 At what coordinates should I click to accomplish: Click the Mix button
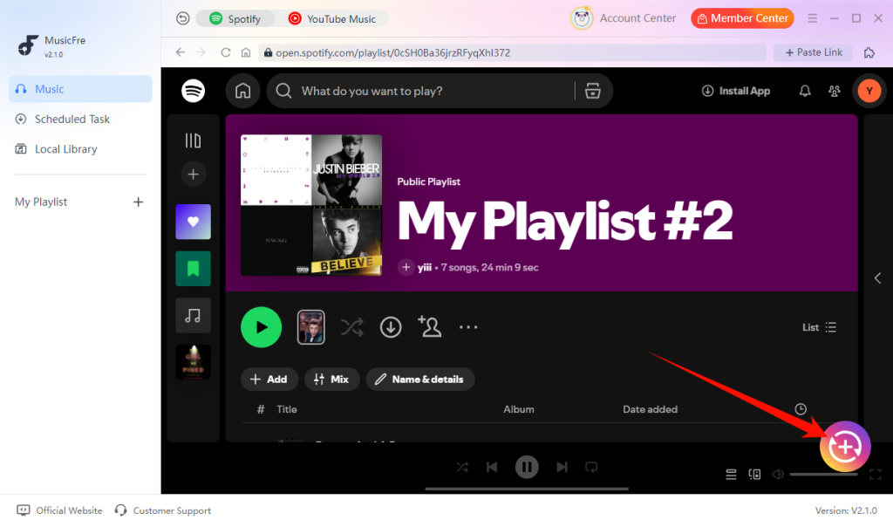pos(331,380)
